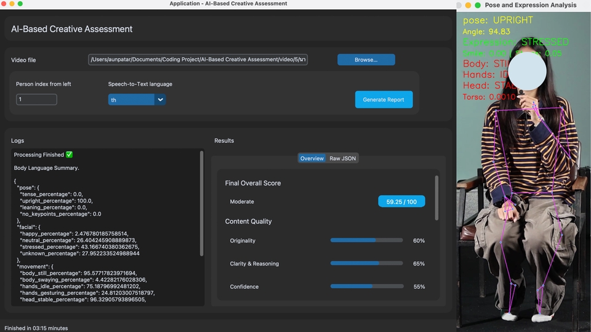Focus the Person index from left field

[36, 99]
